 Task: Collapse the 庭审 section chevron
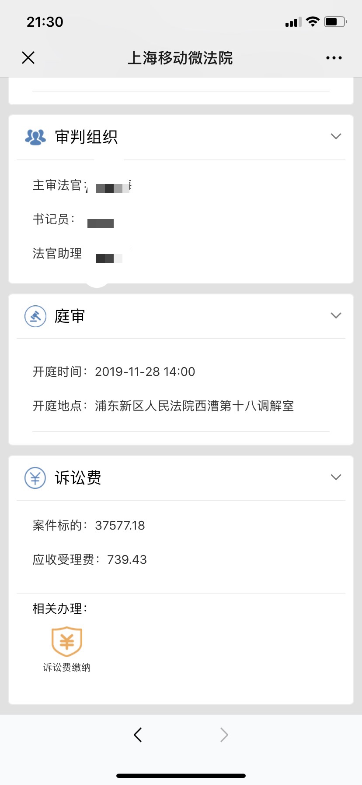[336, 315]
